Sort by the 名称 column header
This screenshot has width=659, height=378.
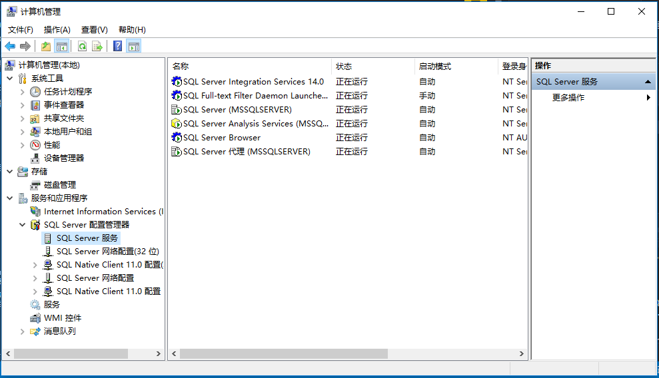pos(250,67)
